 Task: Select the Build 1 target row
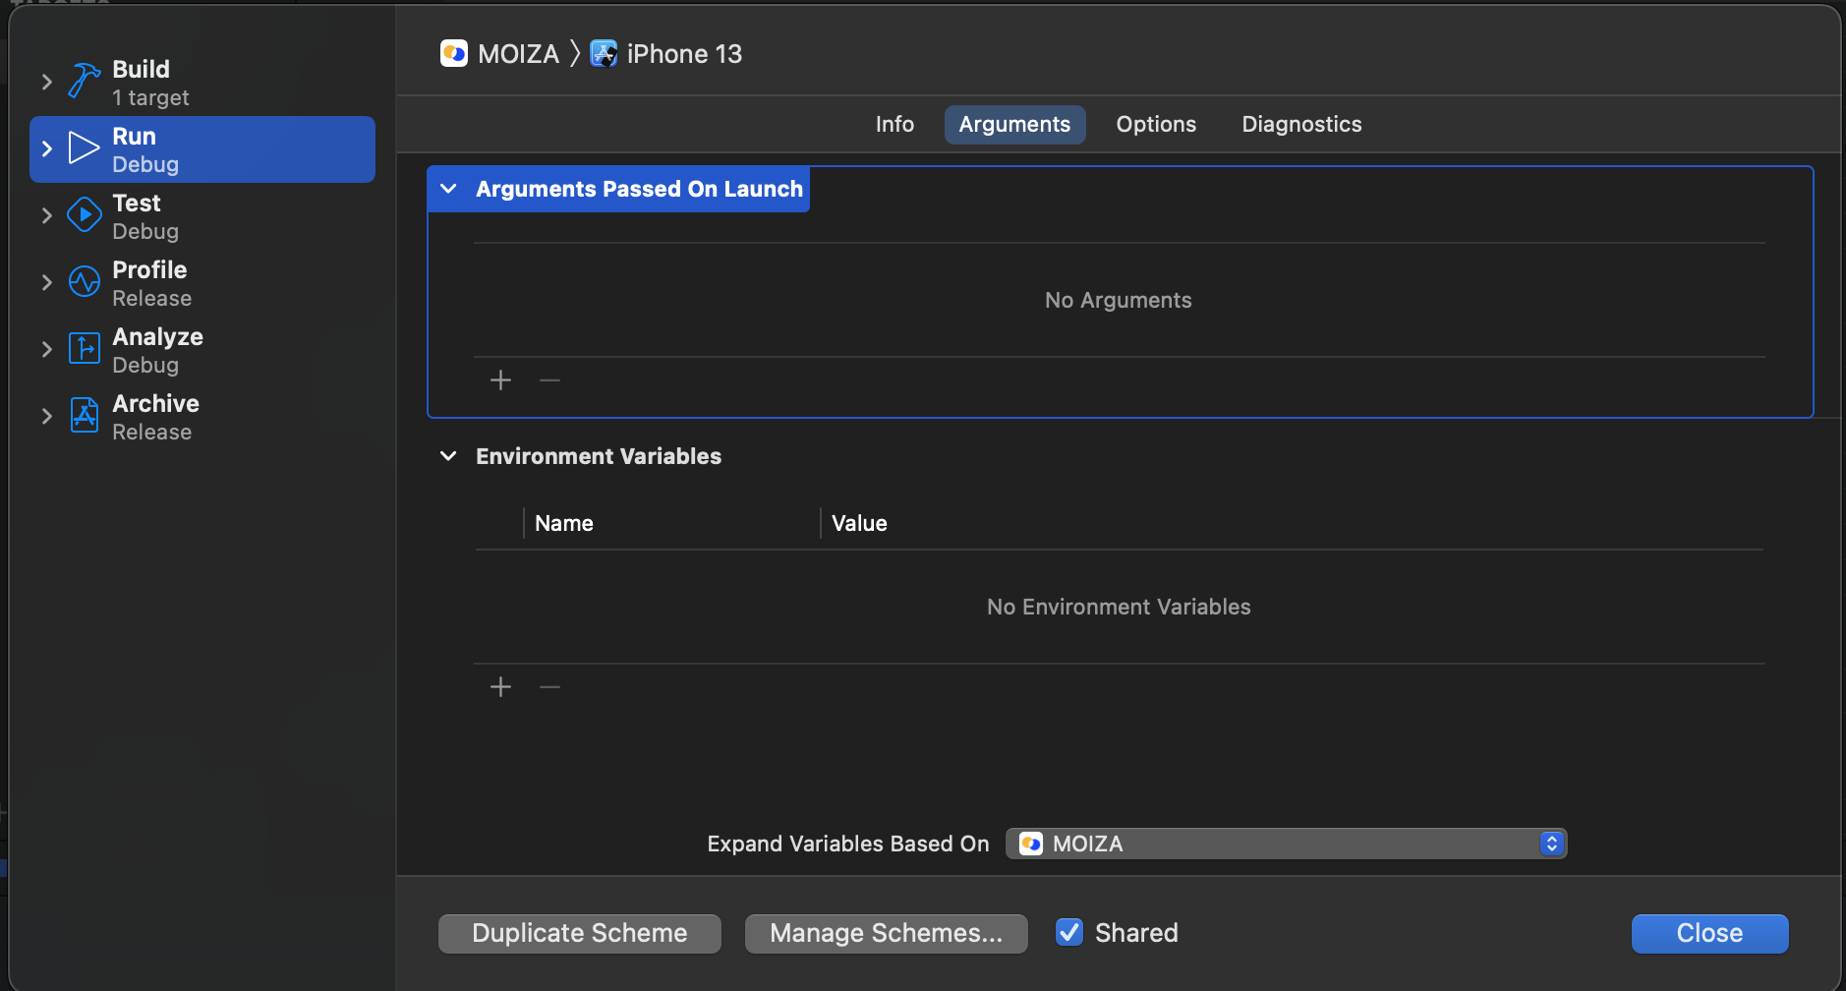[x=202, y=83]
